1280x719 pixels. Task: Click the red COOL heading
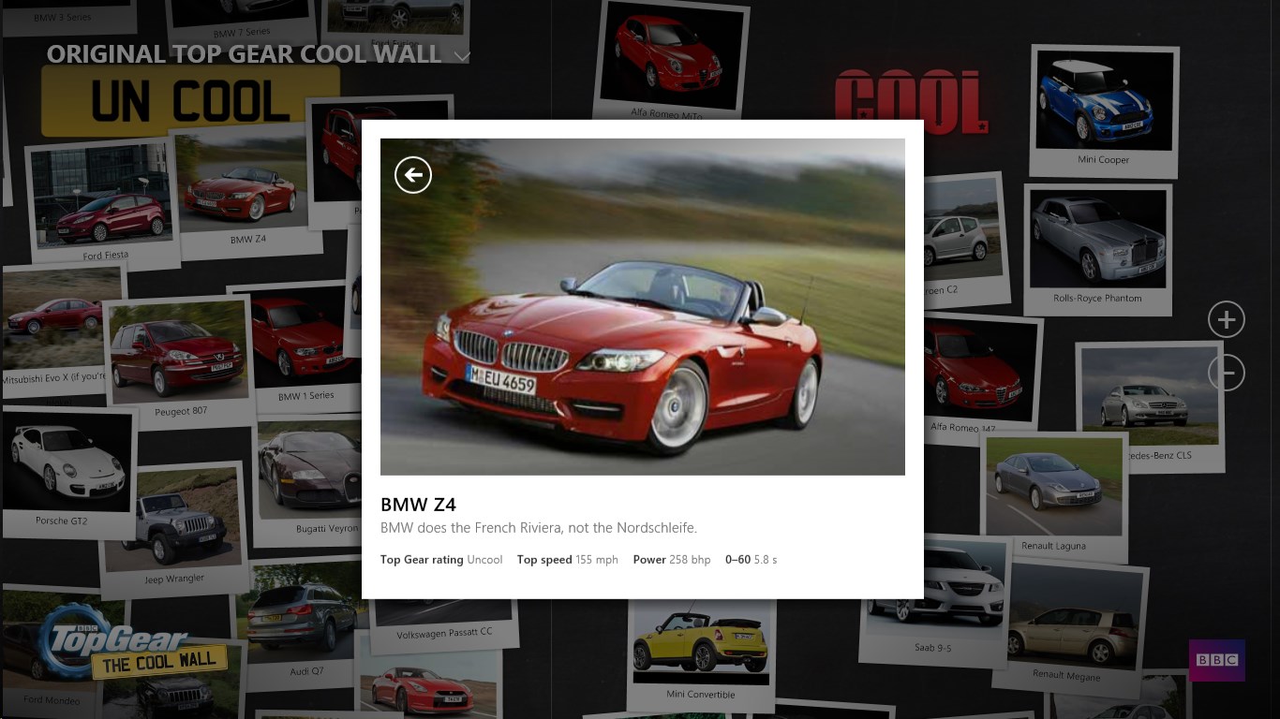coord(911,101)
